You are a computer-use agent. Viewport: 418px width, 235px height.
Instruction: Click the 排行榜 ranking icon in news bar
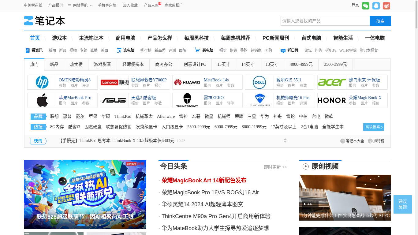(370, 141)
